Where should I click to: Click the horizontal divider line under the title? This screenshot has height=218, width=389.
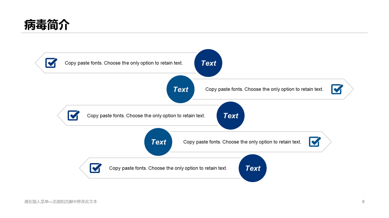pyautogui.click(x=194, y=33)
